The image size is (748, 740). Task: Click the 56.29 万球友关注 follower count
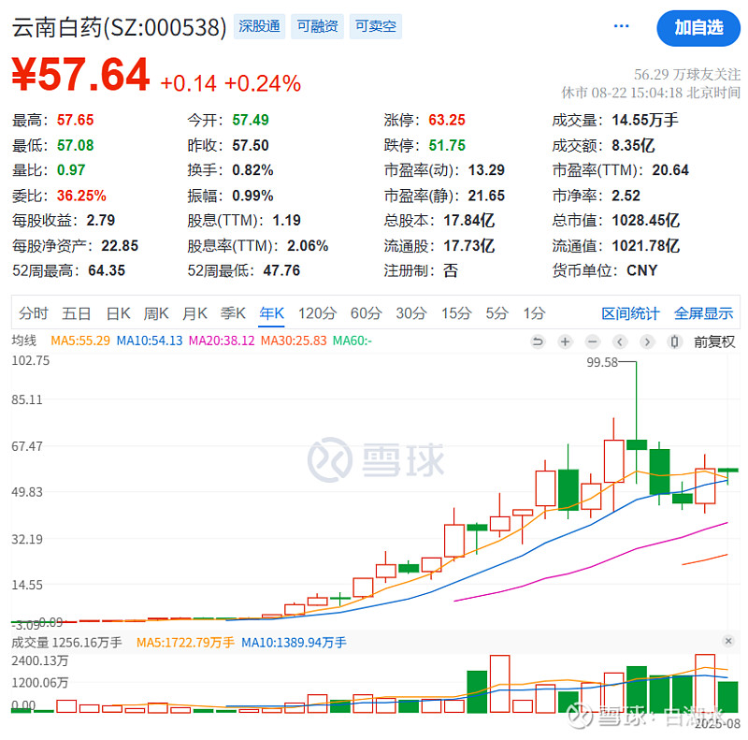687,75
